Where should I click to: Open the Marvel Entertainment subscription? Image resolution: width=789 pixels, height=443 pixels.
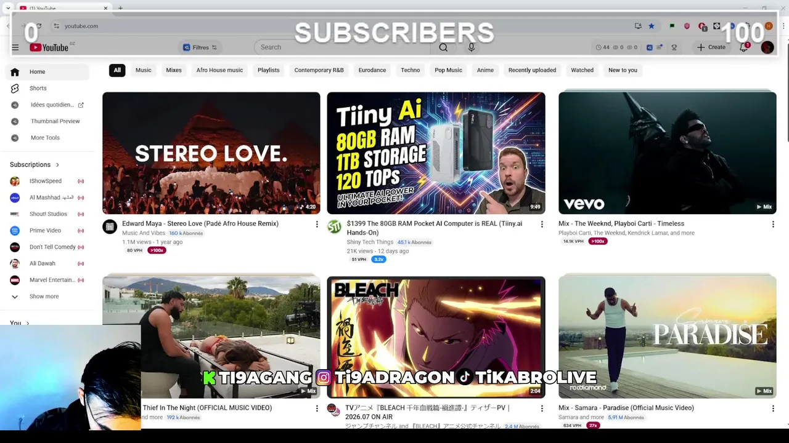coord(47,280)
